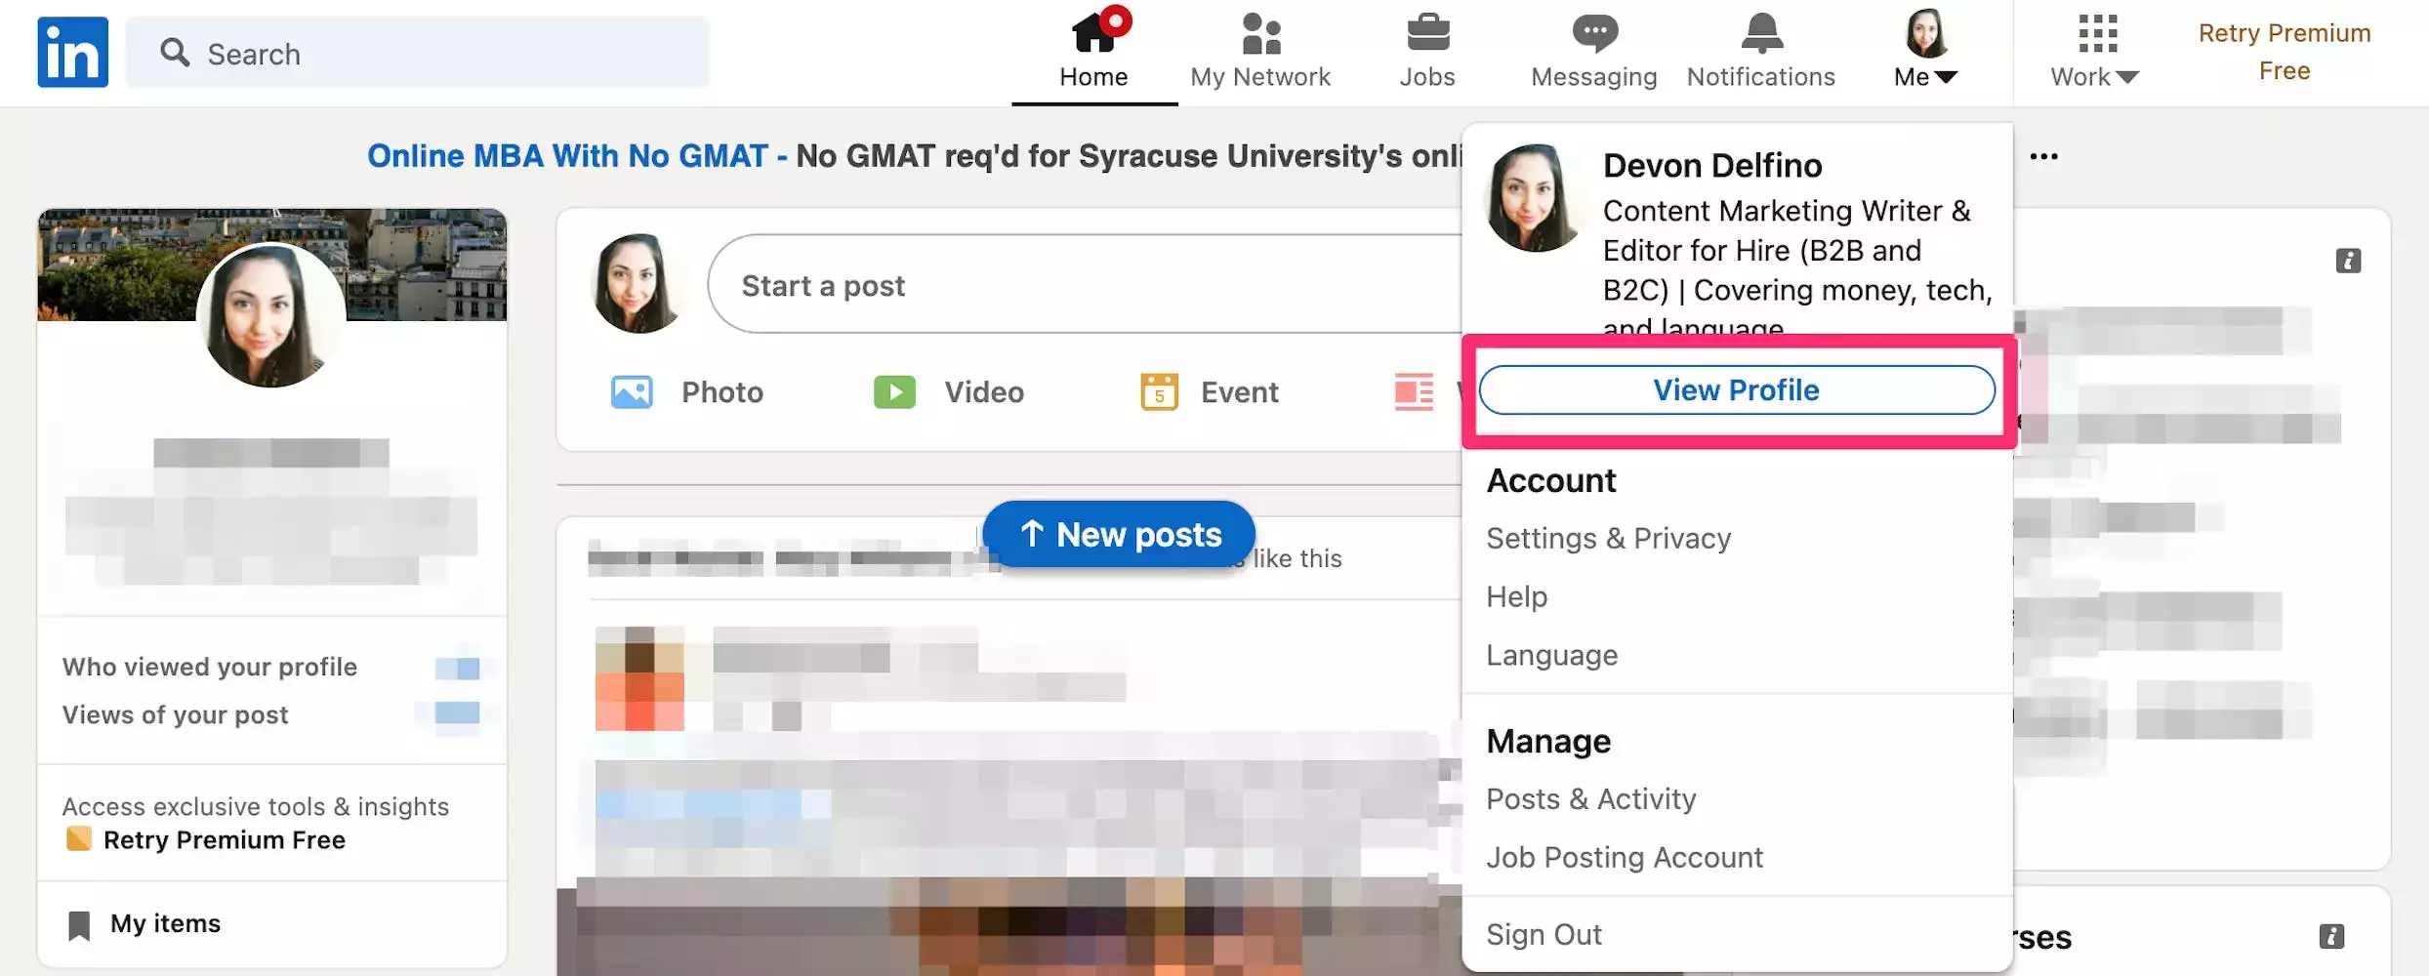
Task: Click the Event label in post box
Action: 1239,392
